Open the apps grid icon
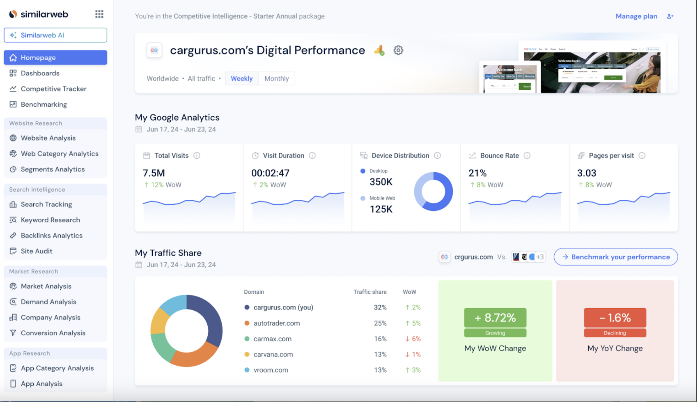The height and width of the screenshot is (402, 697). point(99,14)
